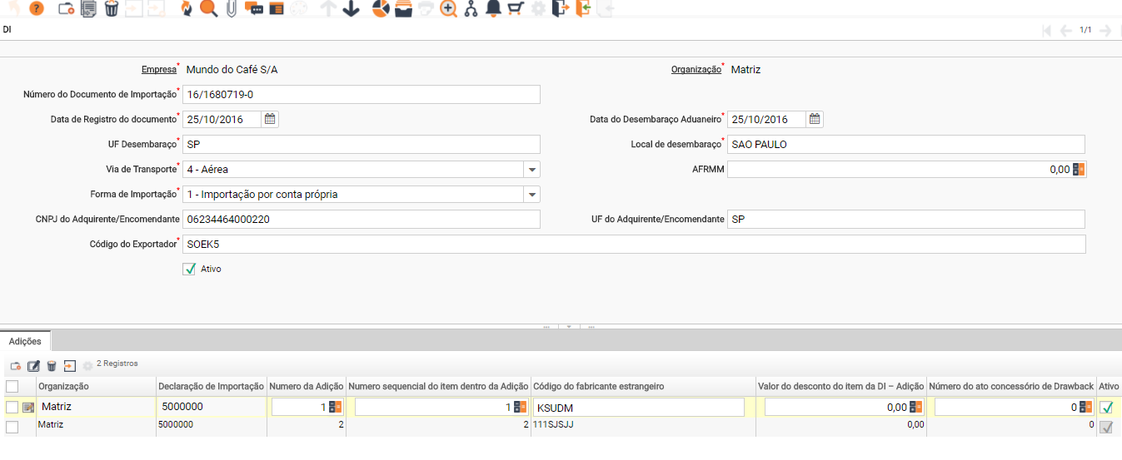Open notifications with the bell icon

pos(493,9)
